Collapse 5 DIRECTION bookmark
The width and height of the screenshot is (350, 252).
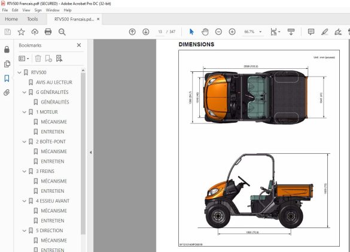(25, 230)
